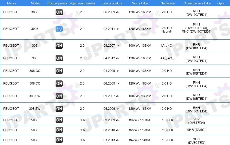
Task: Select the date cell '02.2011 ->'
Action: [111, 29]
